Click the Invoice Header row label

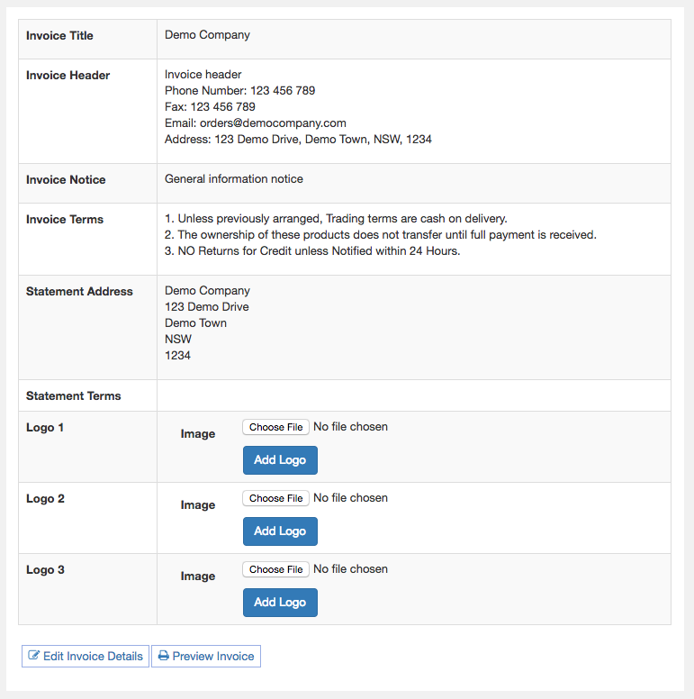[68, 76]
